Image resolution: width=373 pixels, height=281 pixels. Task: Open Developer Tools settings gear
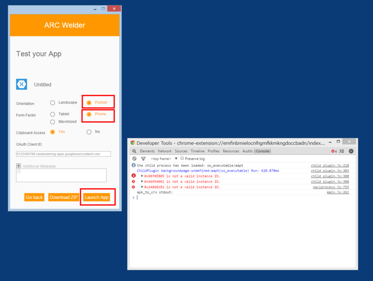click(351, 151)
